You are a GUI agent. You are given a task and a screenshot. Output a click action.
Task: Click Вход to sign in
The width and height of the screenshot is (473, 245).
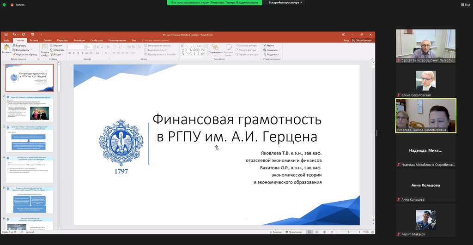346,41
